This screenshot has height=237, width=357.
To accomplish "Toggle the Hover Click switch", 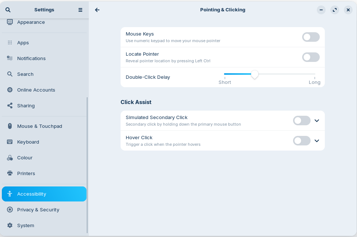I will [301, 141].
